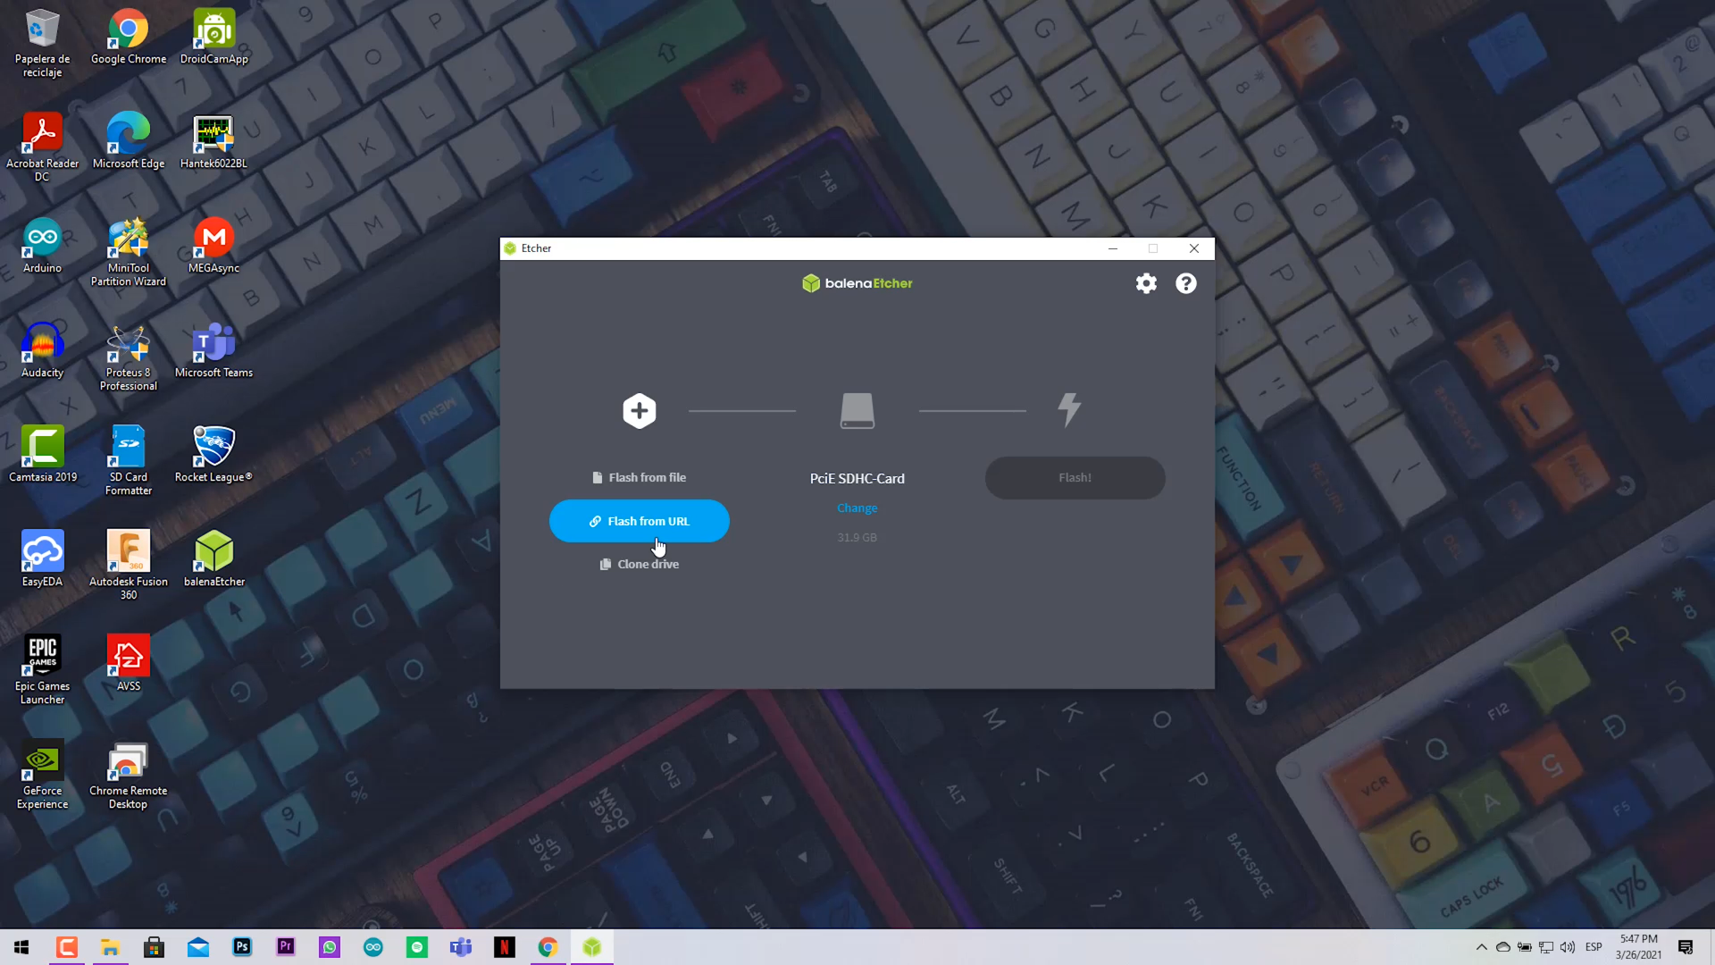Select Autodesk Fusion 360 desktop shortcut

point(129,566)
